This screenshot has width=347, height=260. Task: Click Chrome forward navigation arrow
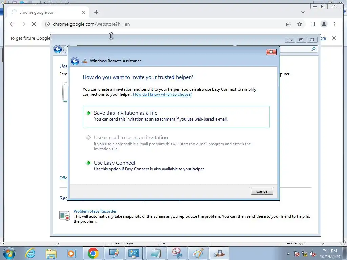coord(23,24)
